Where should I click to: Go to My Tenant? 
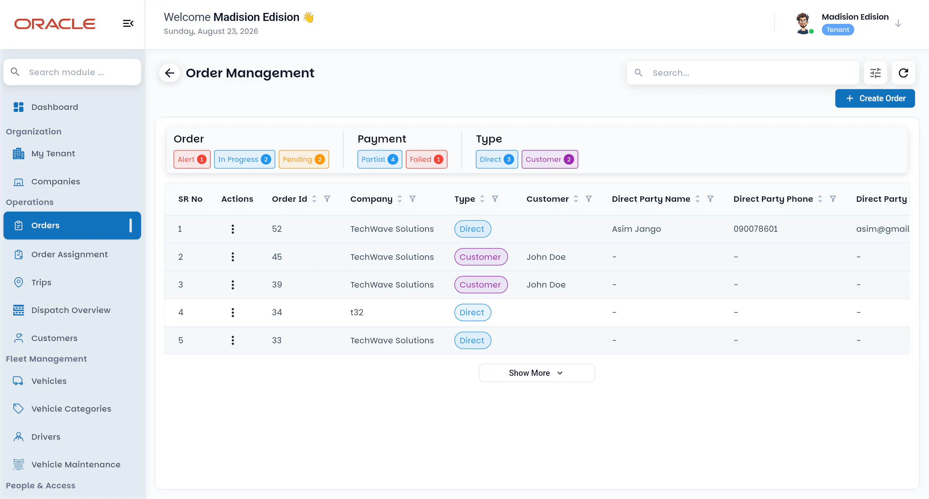pyautogui.click(x=72, y=154)
